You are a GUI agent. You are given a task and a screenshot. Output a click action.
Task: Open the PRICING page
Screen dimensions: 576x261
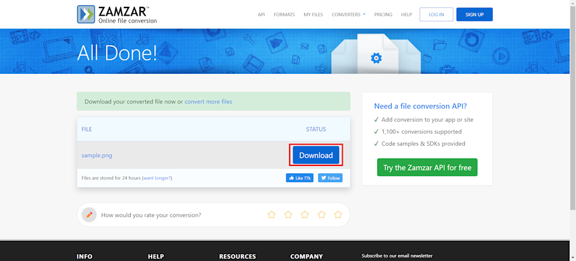pos(383,15)
